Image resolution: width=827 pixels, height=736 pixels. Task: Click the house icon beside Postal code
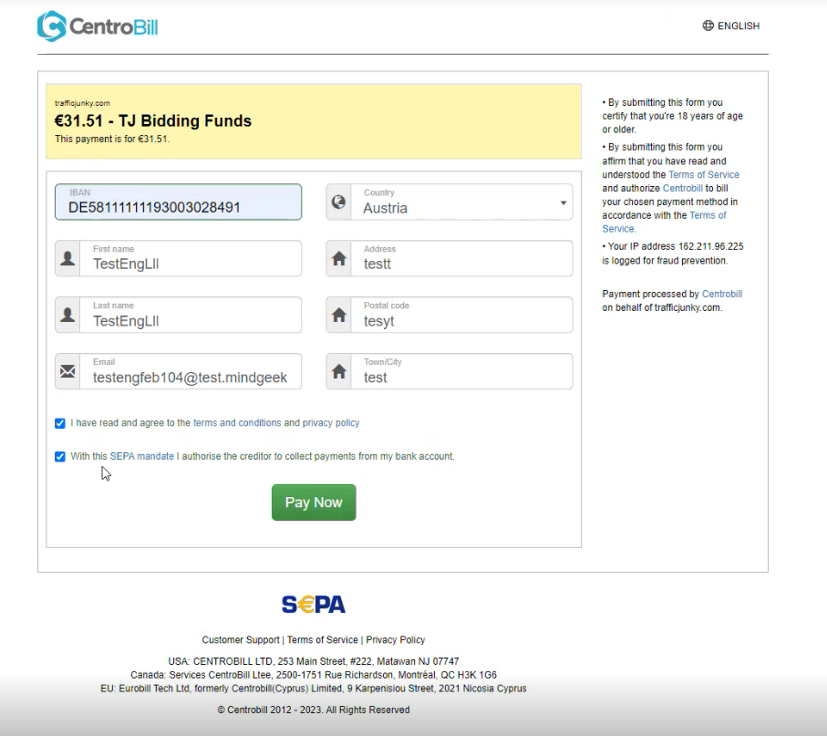338,315
